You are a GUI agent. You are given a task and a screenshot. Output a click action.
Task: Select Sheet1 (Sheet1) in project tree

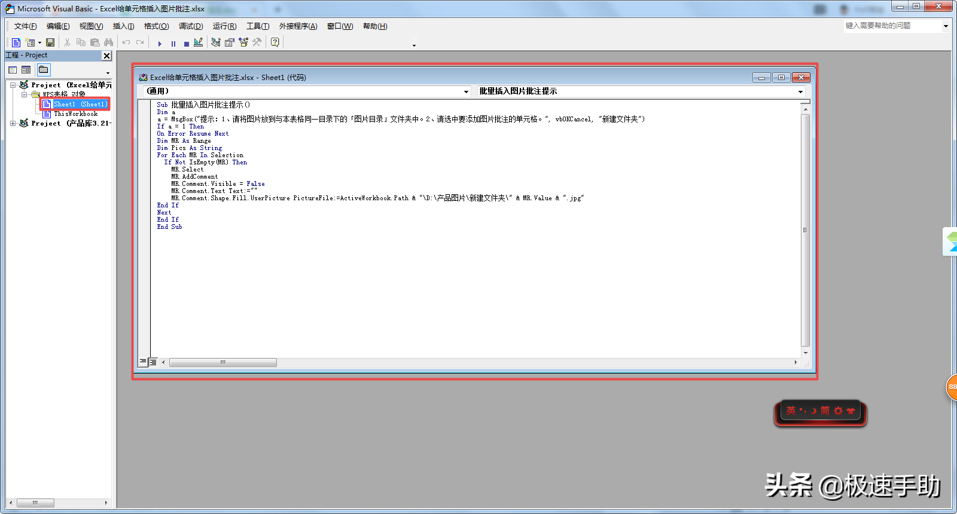coord(81,104)
